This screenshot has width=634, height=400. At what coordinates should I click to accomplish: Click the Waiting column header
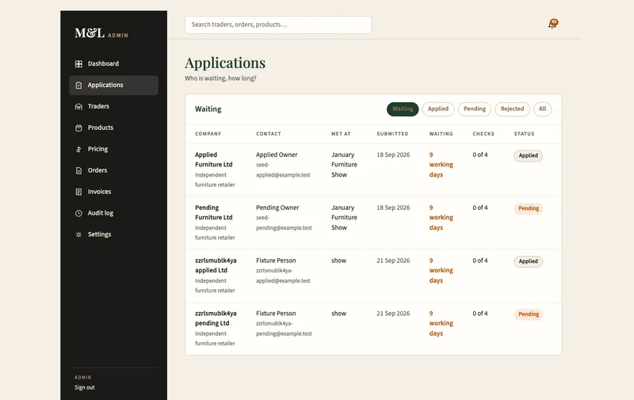point(441,134)
